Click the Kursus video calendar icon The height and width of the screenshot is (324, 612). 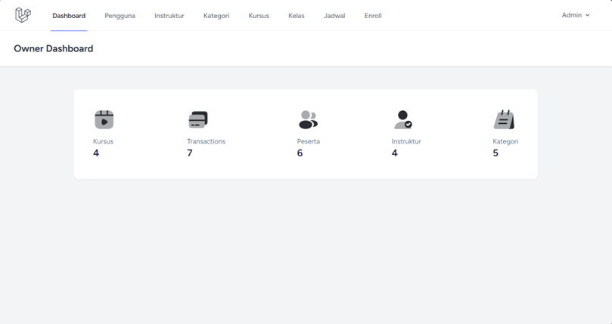pos(104,119)
